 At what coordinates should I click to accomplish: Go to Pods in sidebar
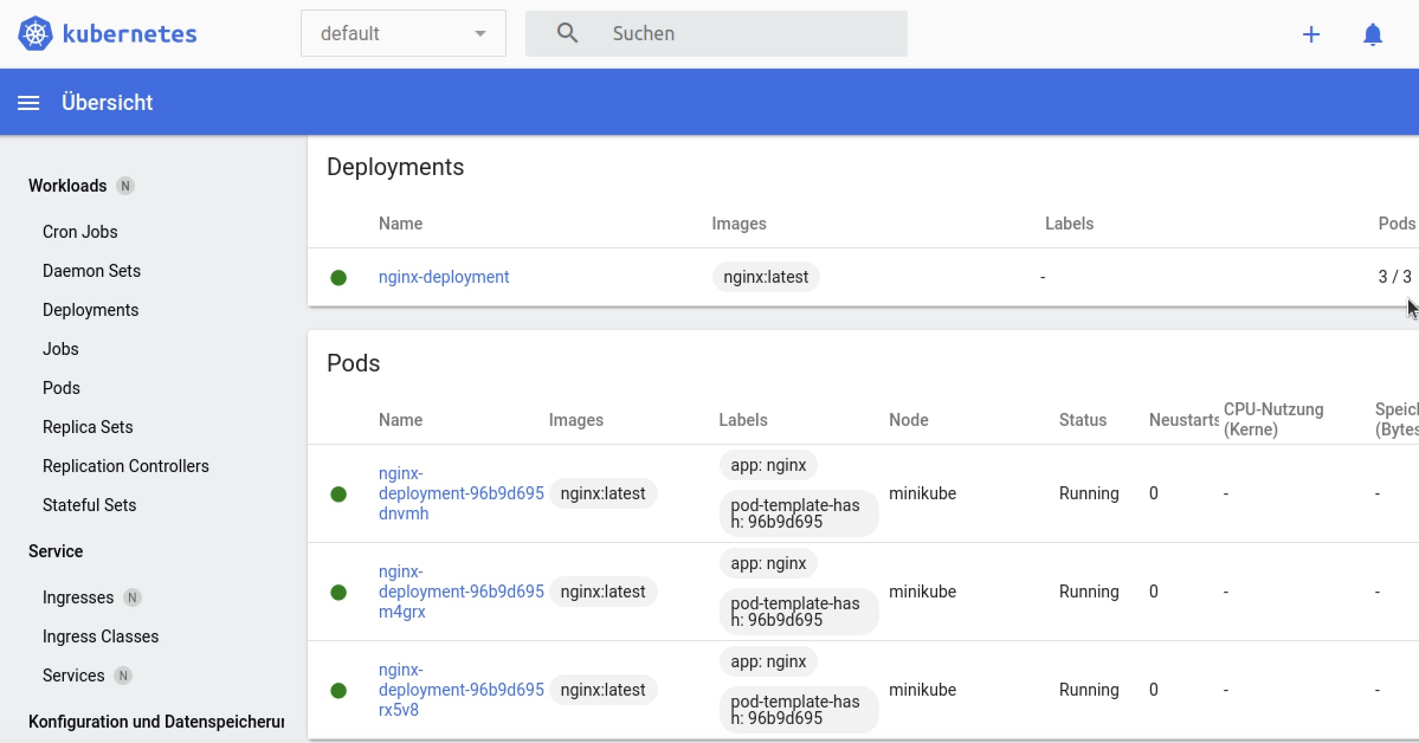tap(61, 388)
